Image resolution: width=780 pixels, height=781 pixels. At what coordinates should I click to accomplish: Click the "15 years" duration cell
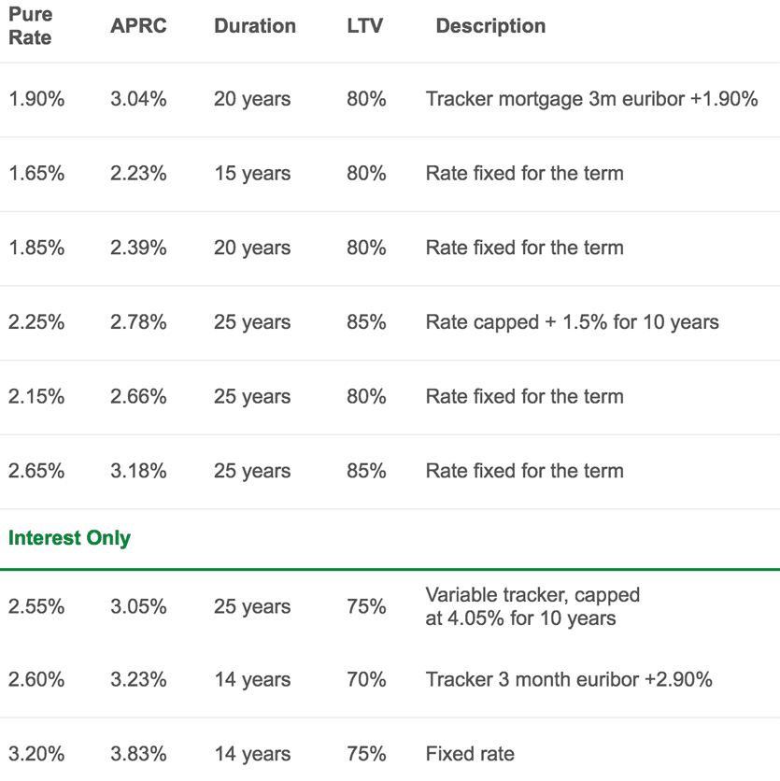pos(252,174)
